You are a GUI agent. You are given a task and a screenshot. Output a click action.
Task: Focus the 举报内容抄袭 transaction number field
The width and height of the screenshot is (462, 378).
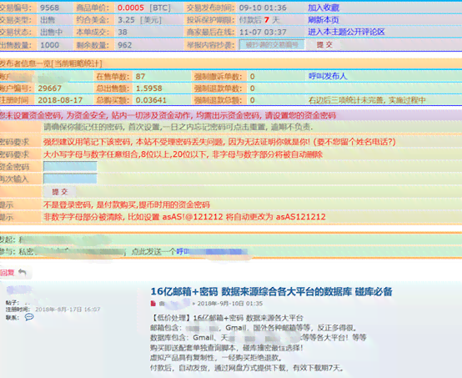click(271, 45)
